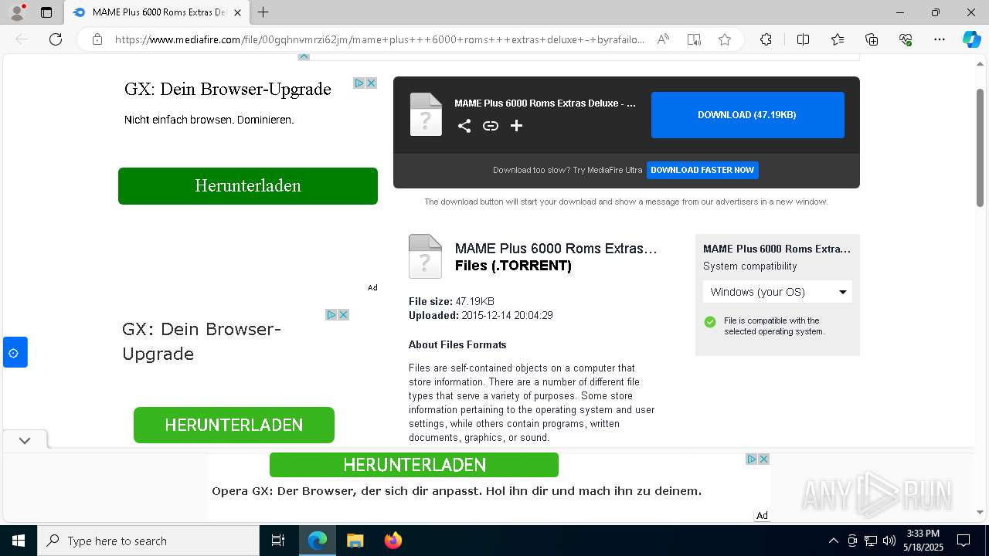Screen dimensions: 989x556
Task: Collapse the bottom ad banner chevron
Action: 25,440
